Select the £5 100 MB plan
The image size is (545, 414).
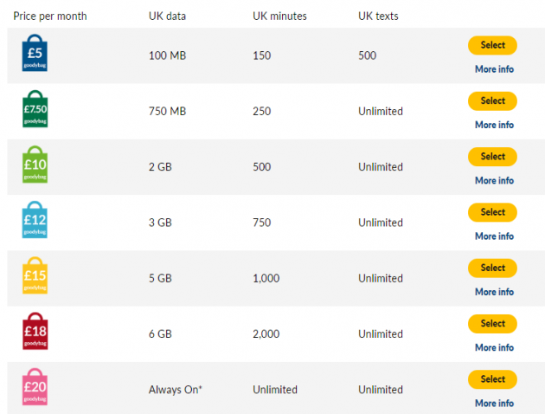pos(492,45)
